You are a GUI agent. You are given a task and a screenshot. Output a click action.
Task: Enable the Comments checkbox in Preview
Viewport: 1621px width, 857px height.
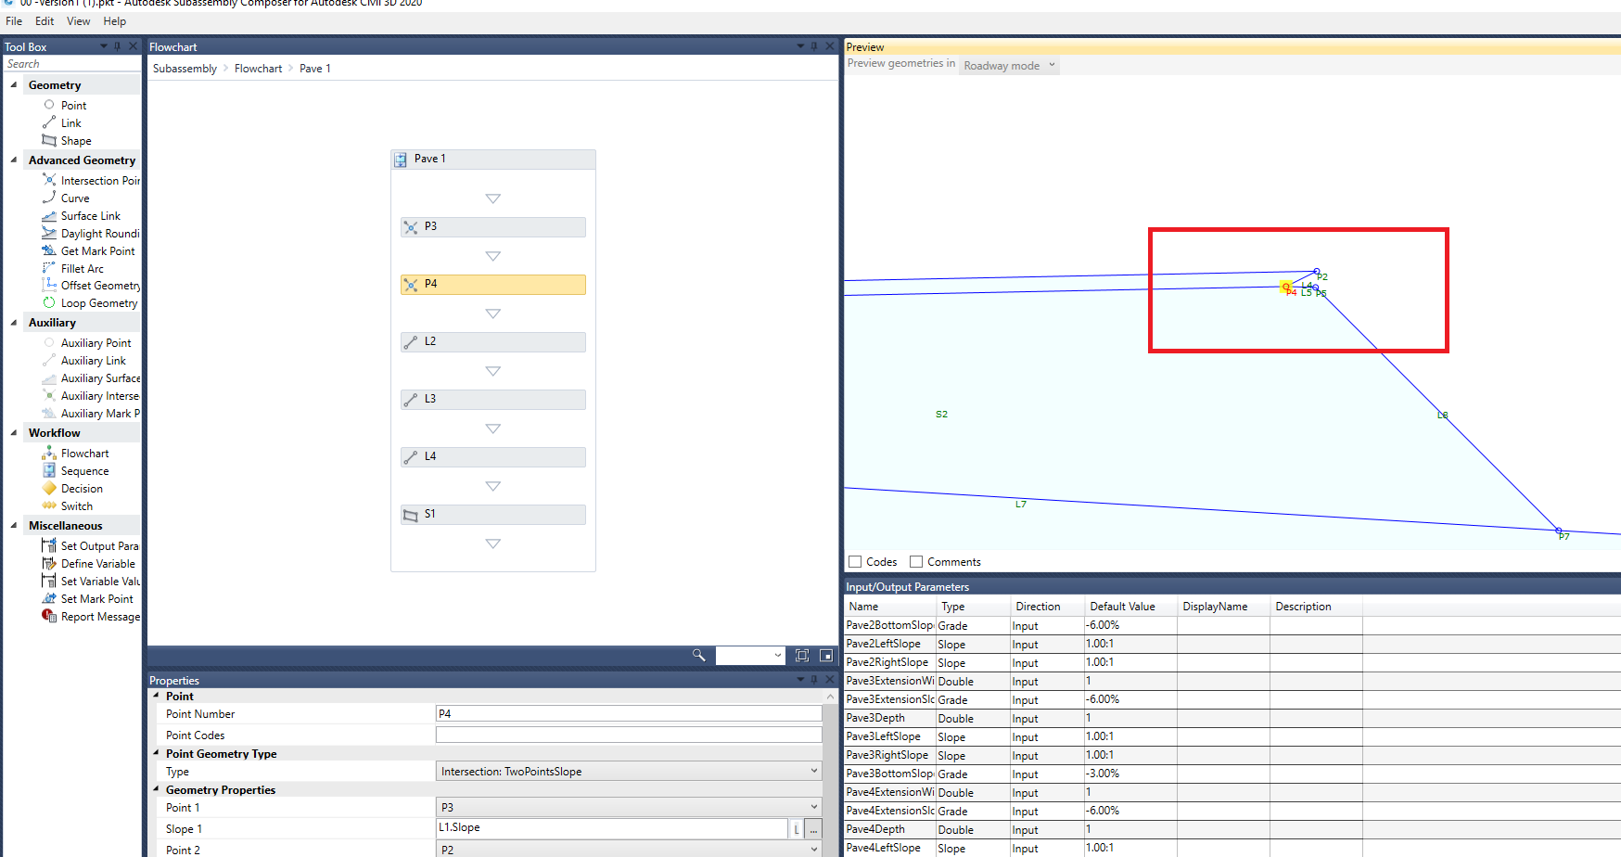click(x=916, y=561)
